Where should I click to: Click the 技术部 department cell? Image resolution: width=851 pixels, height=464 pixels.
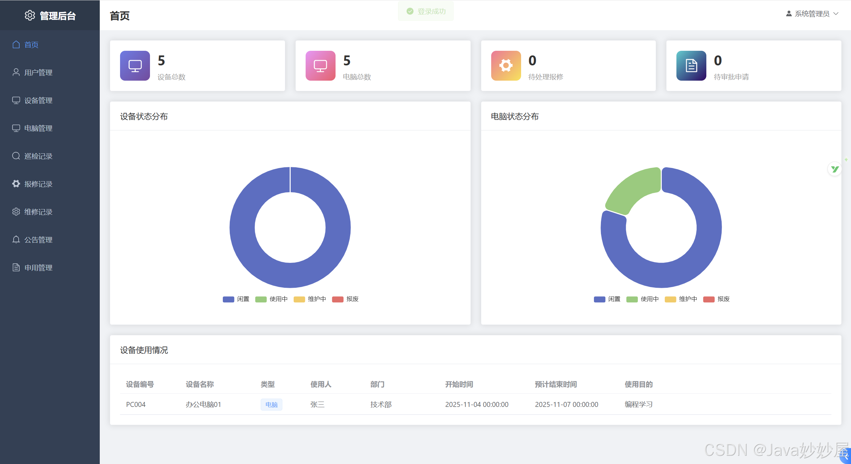click(x=381, y=405)
